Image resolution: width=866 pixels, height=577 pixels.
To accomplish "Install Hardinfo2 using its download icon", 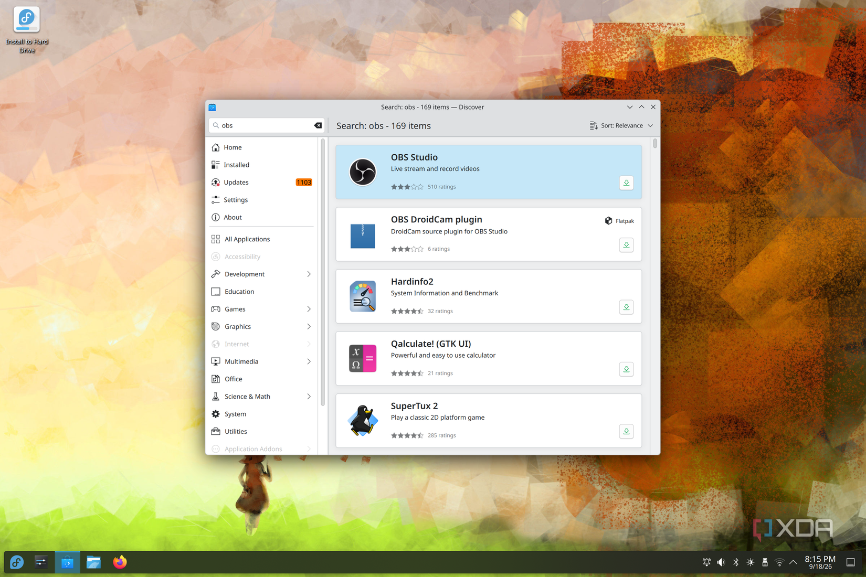I will click(626, 307).
